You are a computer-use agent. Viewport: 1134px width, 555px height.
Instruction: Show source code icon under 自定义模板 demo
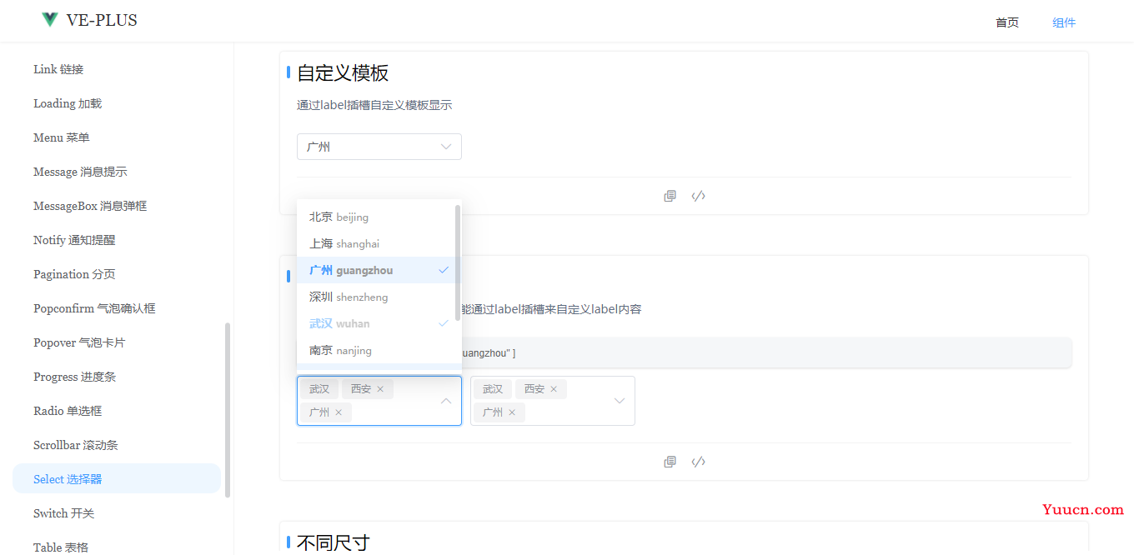(x=699, y=196)
